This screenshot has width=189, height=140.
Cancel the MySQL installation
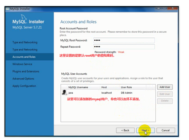166,130
